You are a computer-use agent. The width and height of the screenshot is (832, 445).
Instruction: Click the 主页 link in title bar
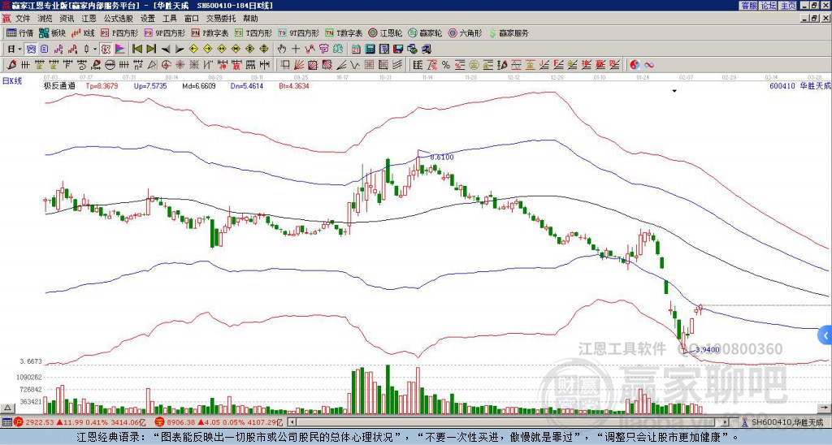point(788,6)
